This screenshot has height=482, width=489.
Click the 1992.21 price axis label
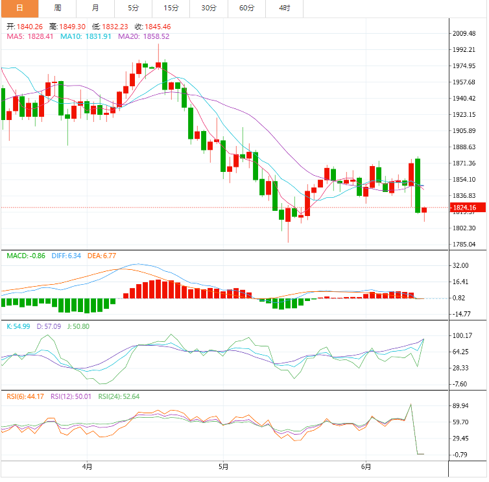(464, 50)
